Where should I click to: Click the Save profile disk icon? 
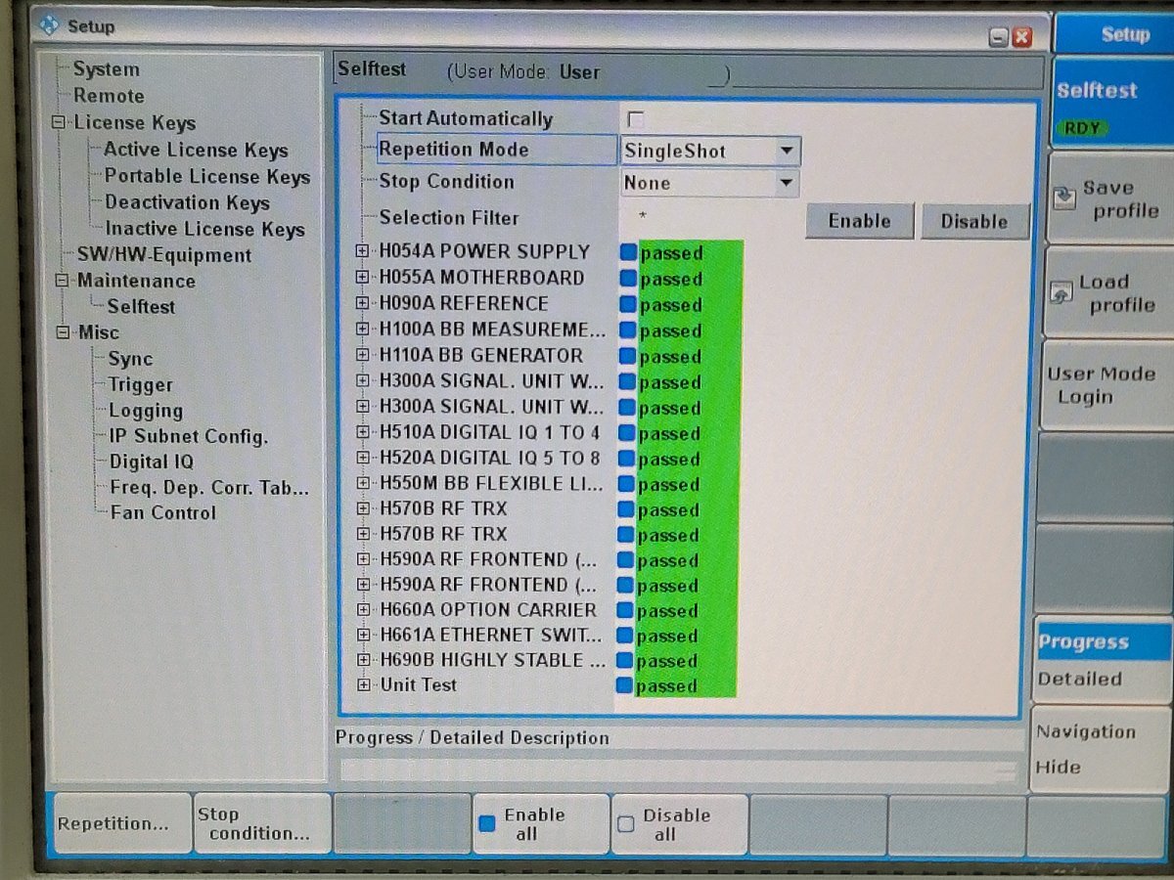point(1062,198)
